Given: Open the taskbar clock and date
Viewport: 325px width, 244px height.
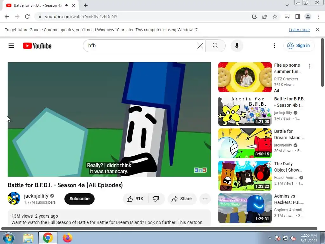Looking at the screenshot, I should coord(309,238).
